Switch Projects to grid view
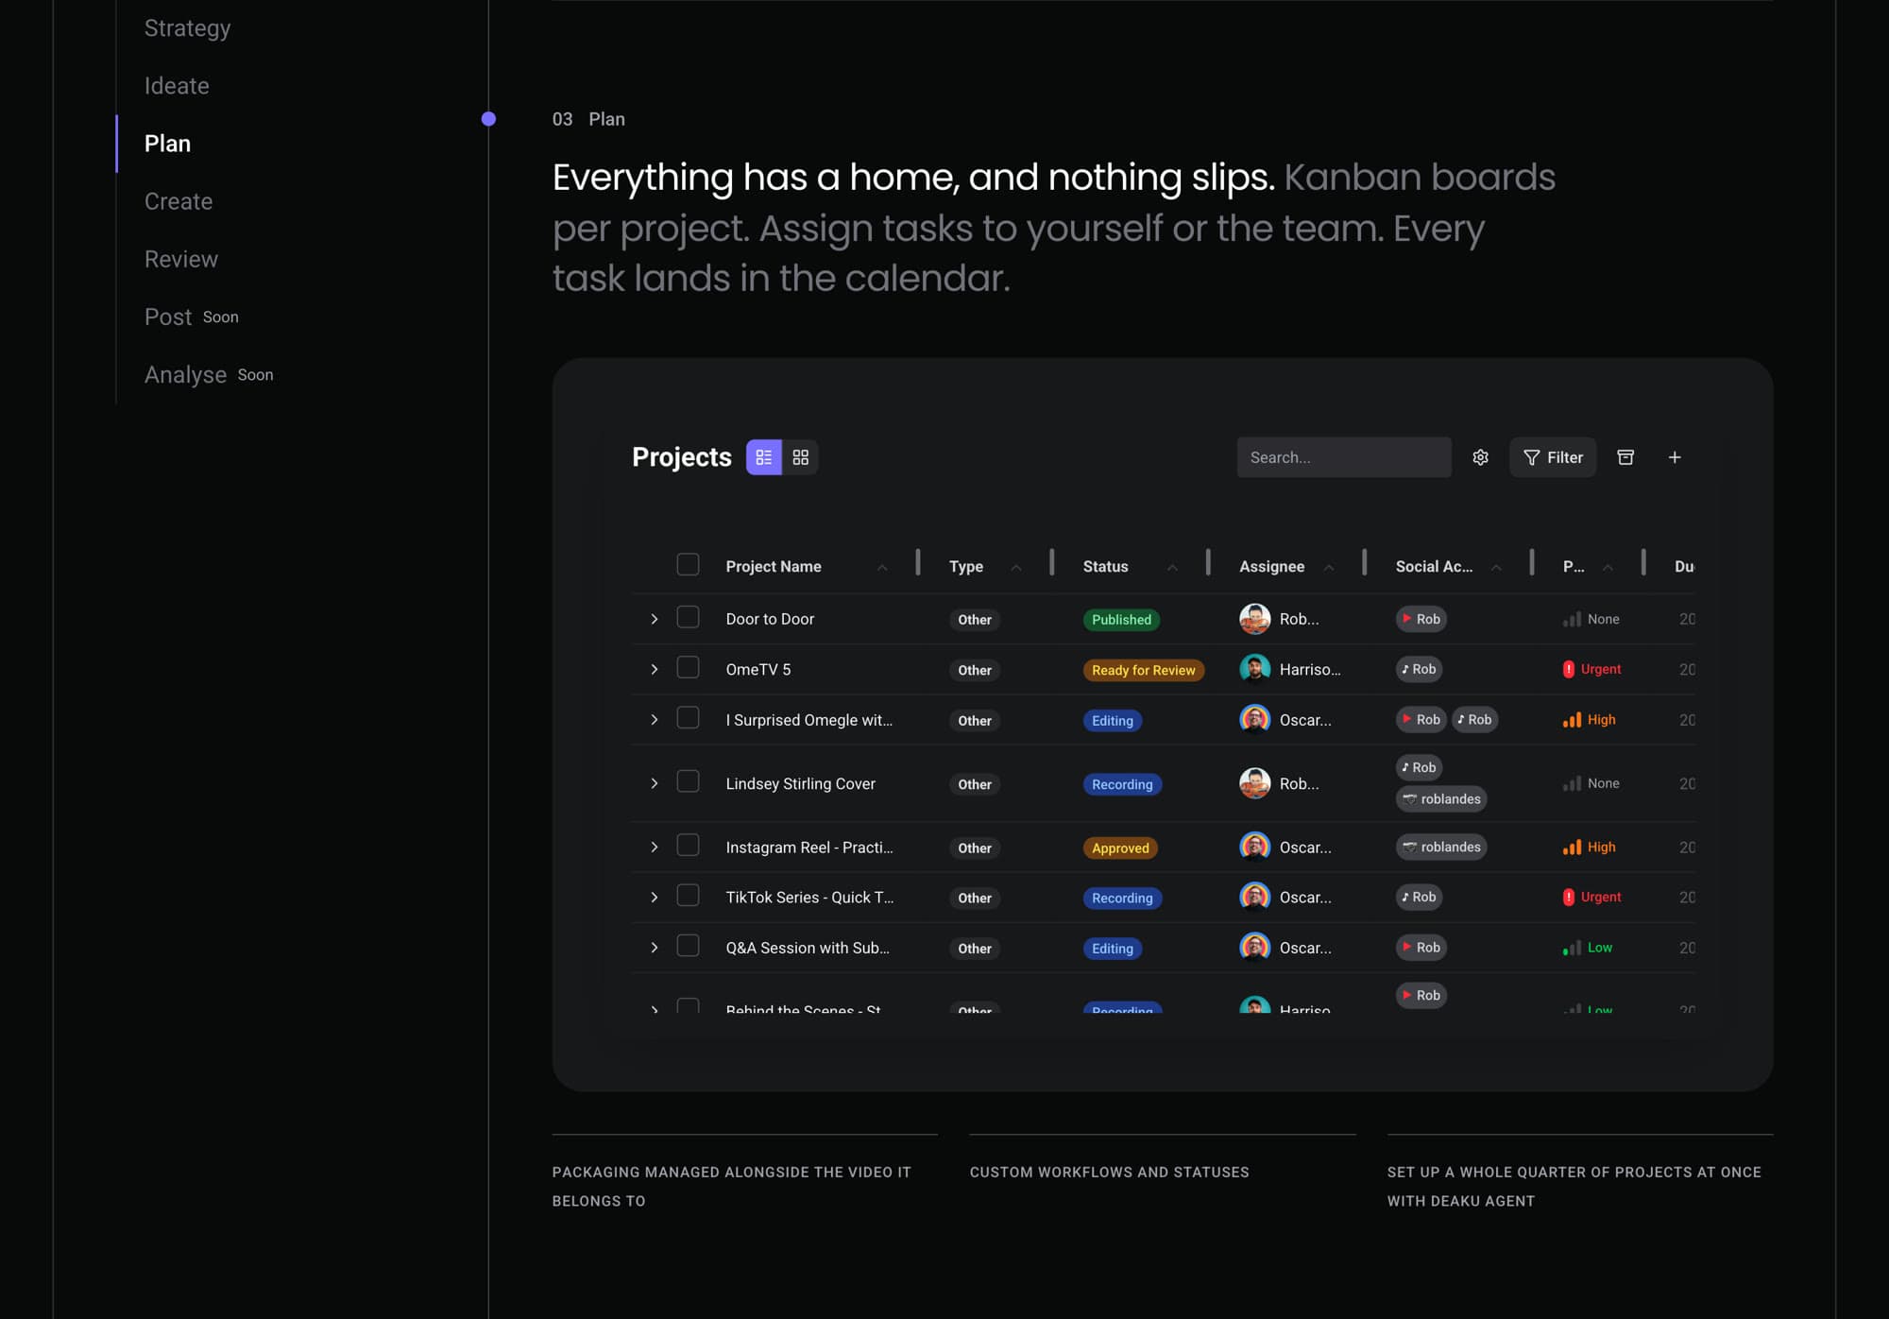The width and height of the screenshot is (1889, 1319). click(x=800, y=457)
